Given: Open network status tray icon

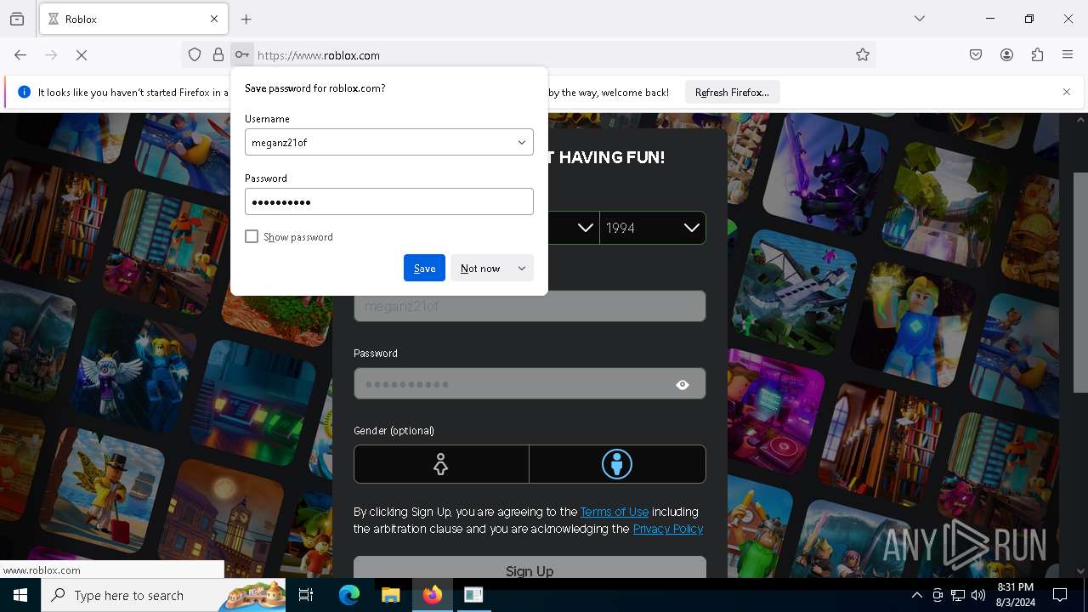Looking at the screenshot, I should pos(958,595).
